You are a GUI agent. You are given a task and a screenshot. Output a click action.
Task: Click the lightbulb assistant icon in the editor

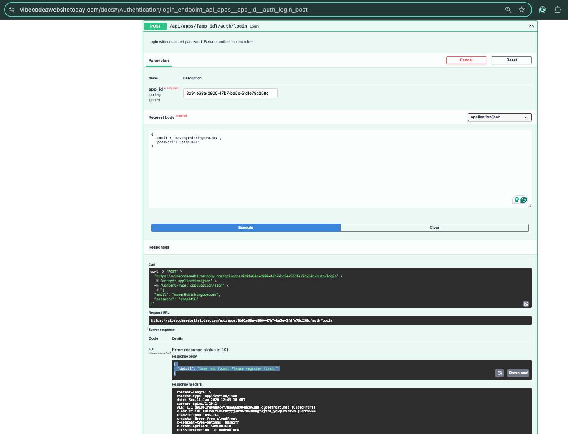tap(517, 200)
